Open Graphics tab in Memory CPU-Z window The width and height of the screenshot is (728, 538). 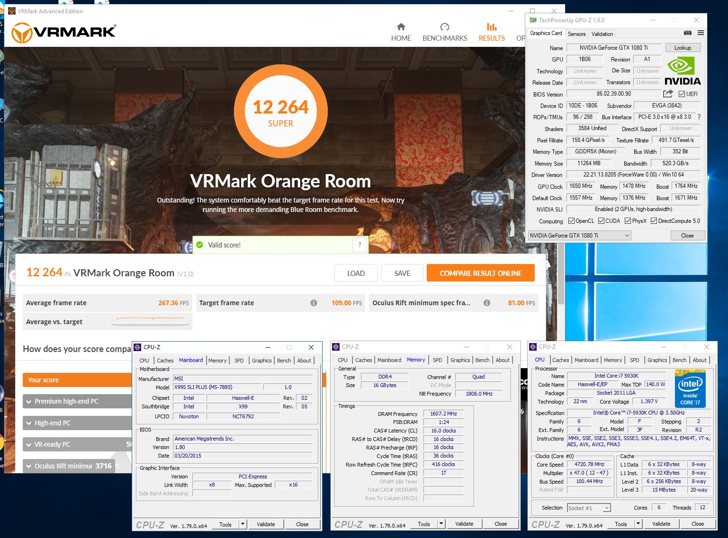click(460, 360)
